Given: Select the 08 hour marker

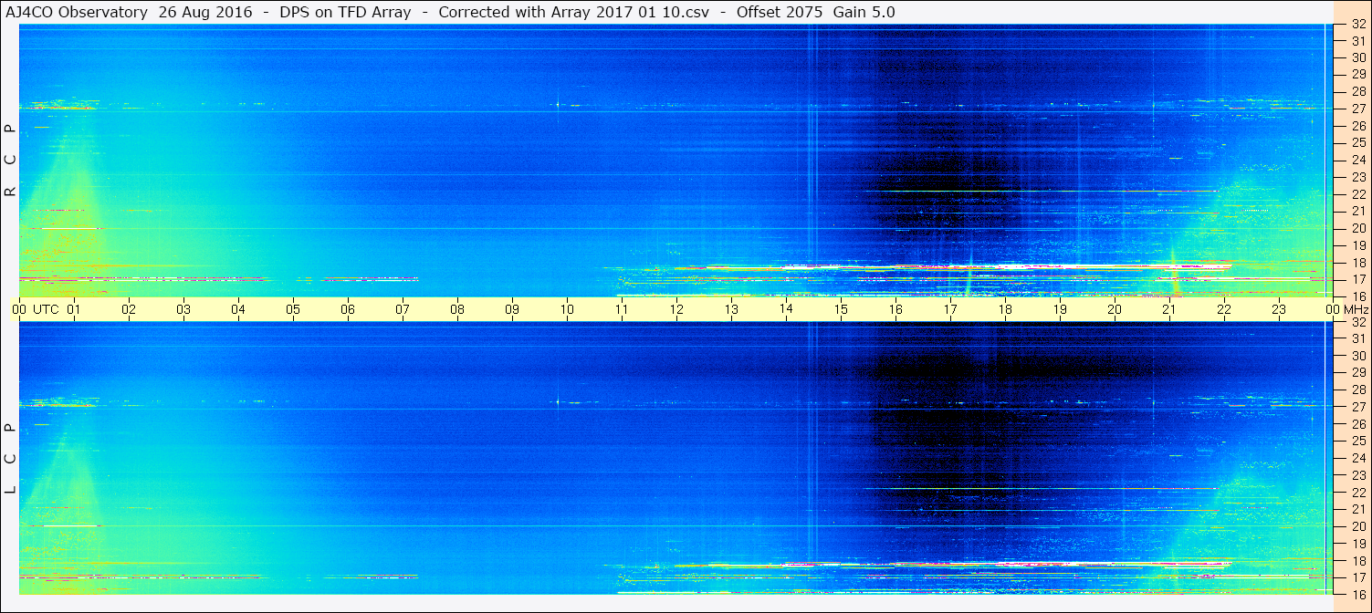Looking at the screenshot, I should coord(457,309).
